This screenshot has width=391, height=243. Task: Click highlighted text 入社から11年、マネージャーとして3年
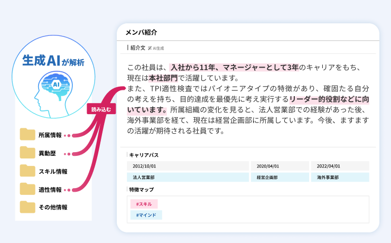(x=235, y=67)
